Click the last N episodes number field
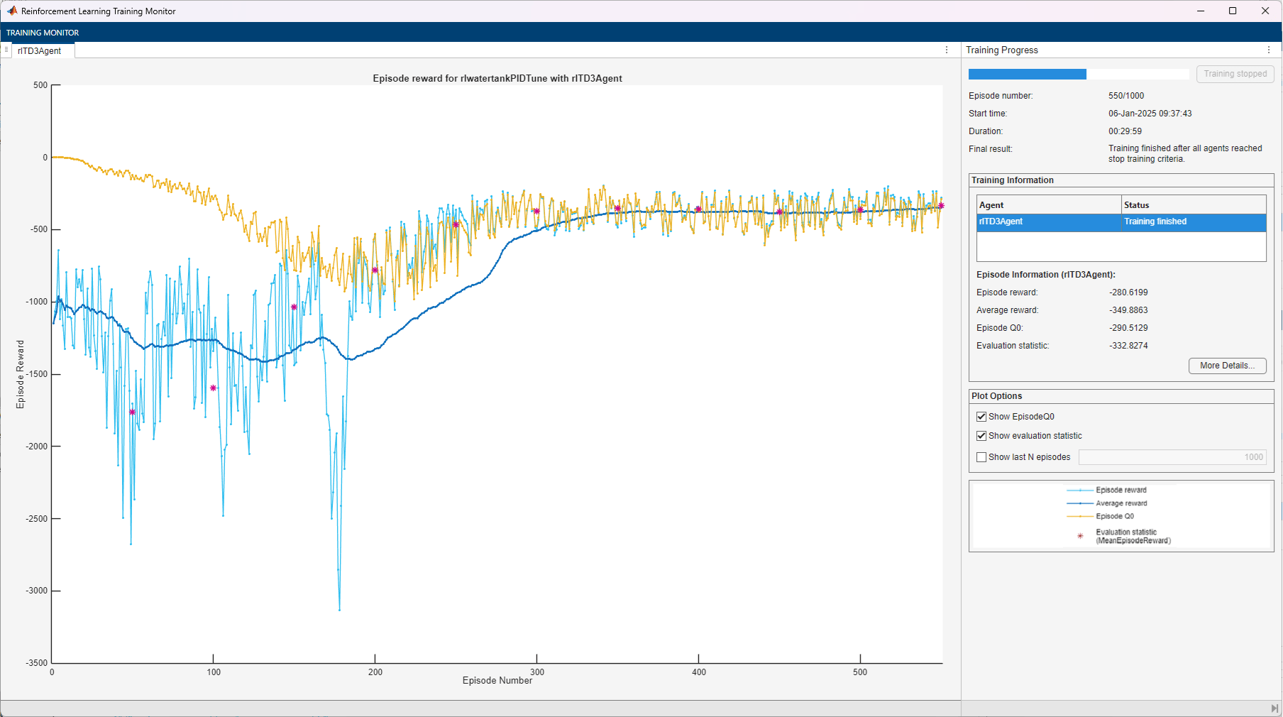Image resolution: width=1283 pixels, height=717 pixels. (x=1172, y=457)
